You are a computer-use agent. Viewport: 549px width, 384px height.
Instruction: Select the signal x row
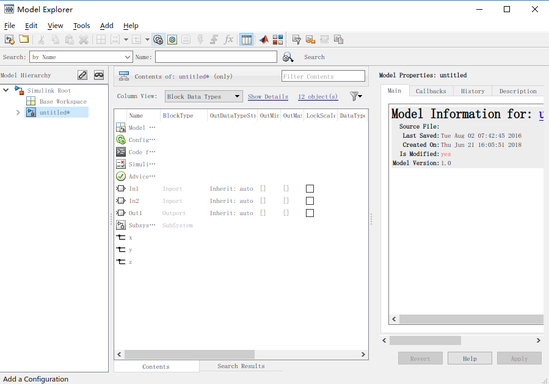241,237
